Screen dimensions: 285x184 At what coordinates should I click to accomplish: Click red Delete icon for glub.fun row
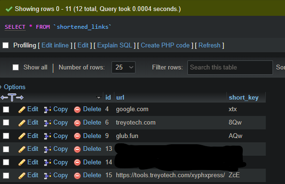point(77,136)
